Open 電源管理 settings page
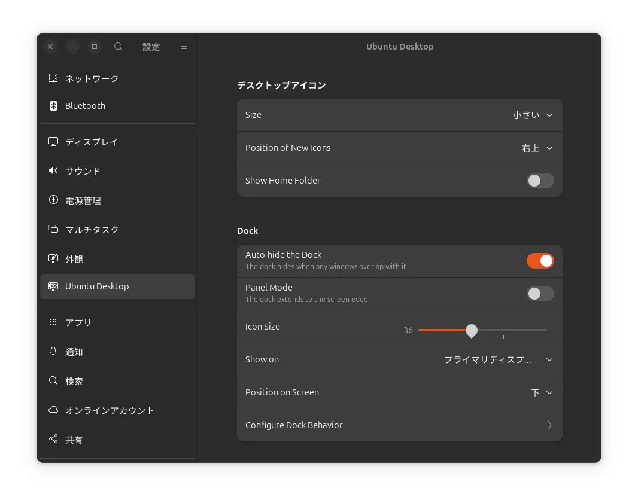 pyautogui.click(x=117, y=200)
